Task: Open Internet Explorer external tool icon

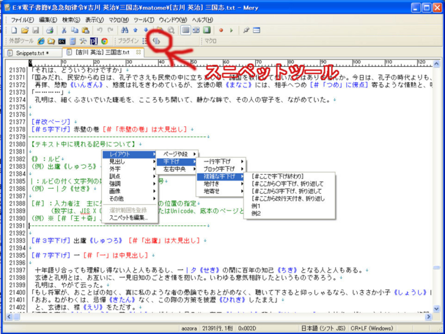Action: (x=41, y=41)
